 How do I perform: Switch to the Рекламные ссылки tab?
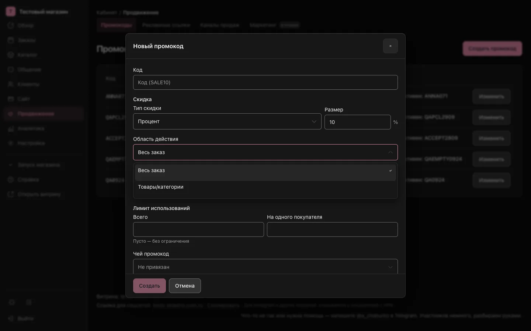point(166,25)
